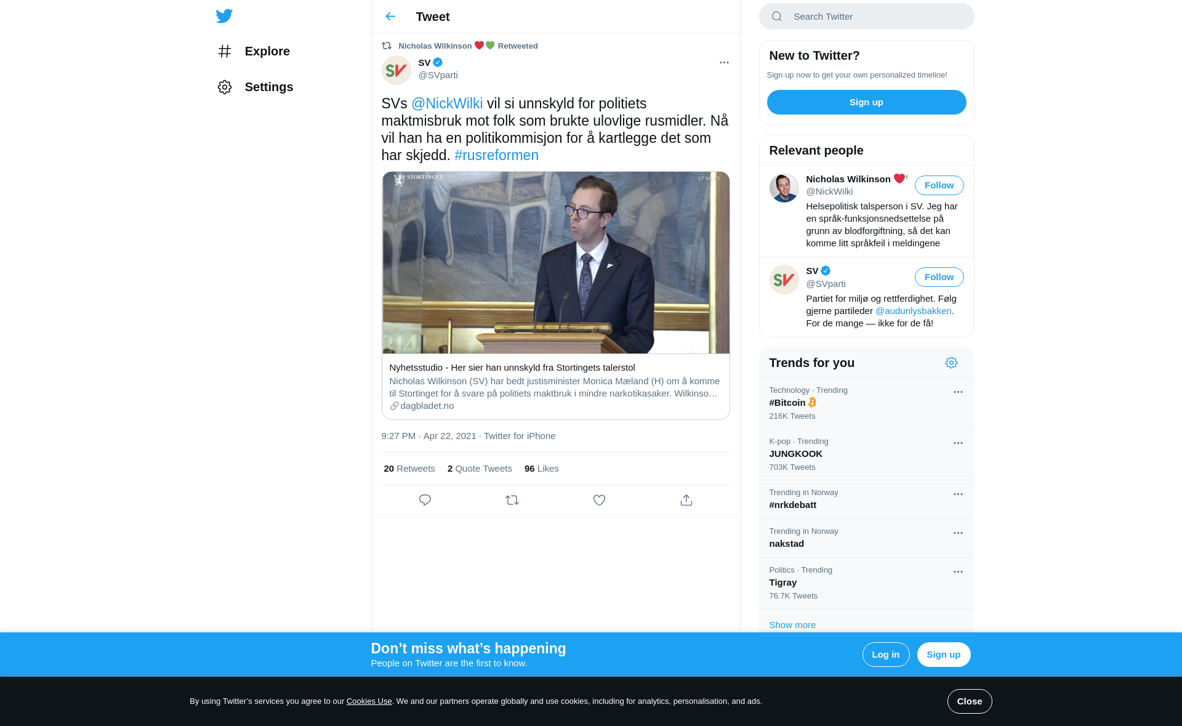
Task: Click the reply speech bubble icon
Action: pyautogui.click(x=425, y=500)
